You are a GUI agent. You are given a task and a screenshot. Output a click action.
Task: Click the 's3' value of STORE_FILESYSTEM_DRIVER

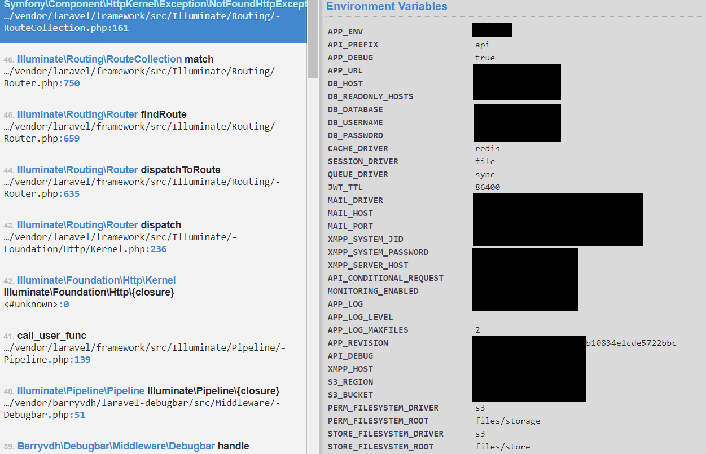480,434
